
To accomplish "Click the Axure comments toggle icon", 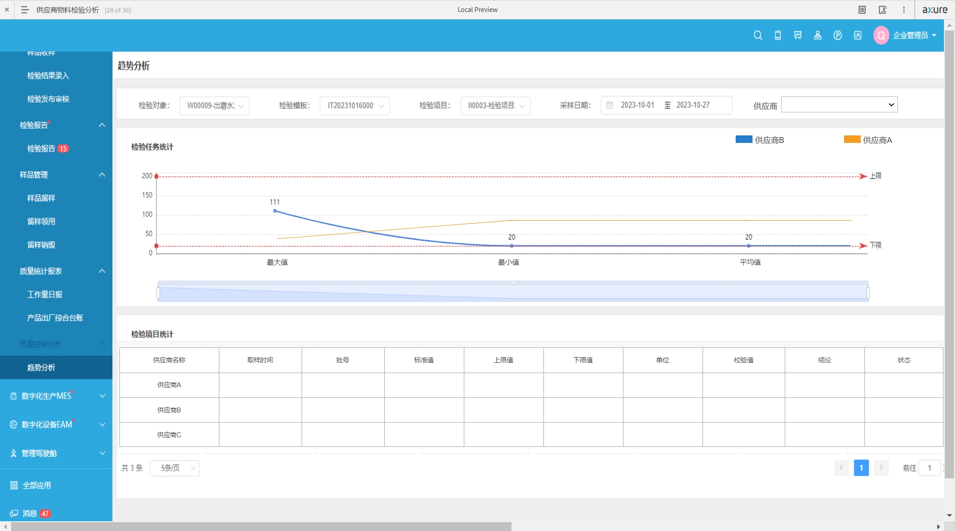I will 882,10.
